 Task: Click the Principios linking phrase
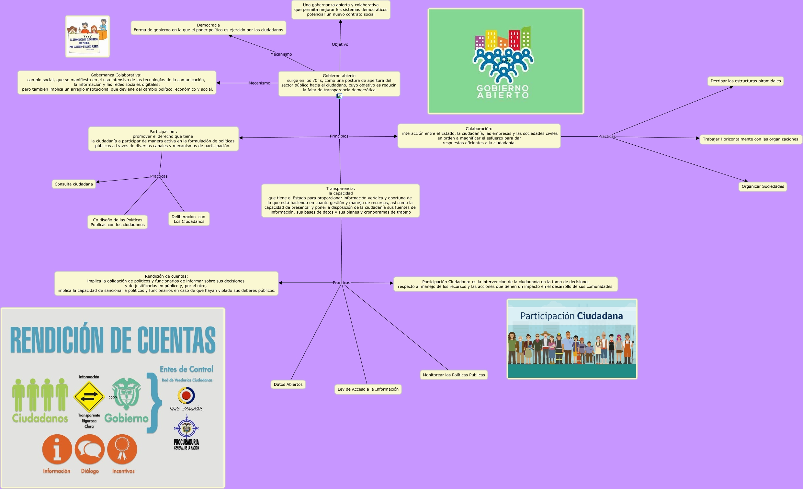click(339, 136)
